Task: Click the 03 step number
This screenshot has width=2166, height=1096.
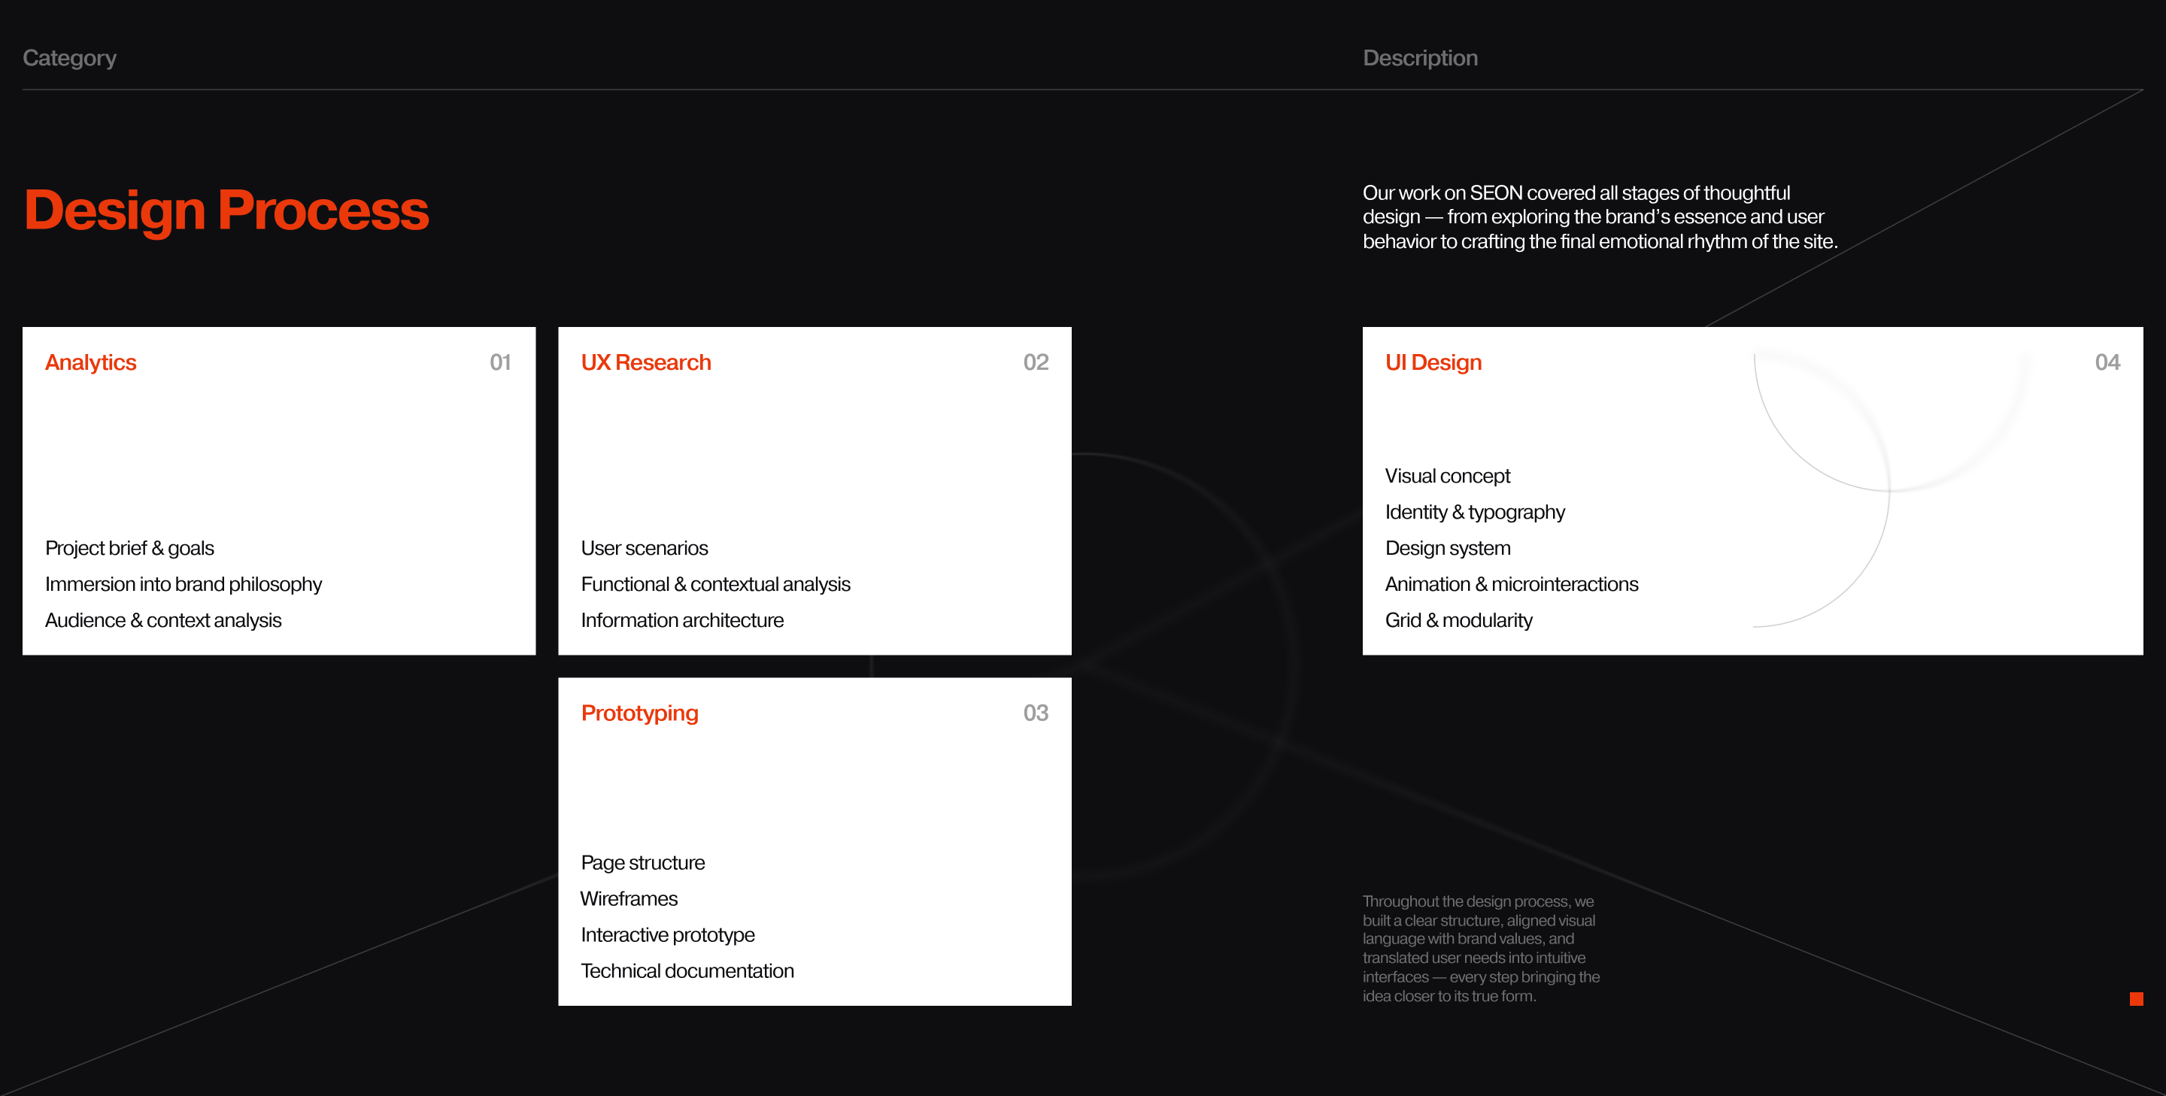Action: pos(1035,713)
